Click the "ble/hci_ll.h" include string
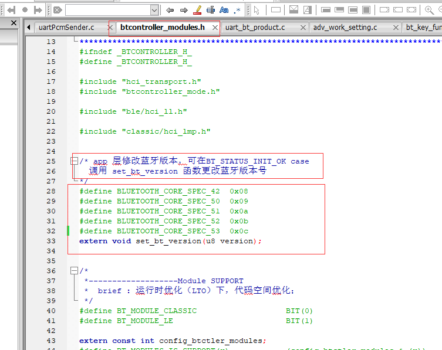442x350 pixels. pyautogui.click(x=154, y=111)
